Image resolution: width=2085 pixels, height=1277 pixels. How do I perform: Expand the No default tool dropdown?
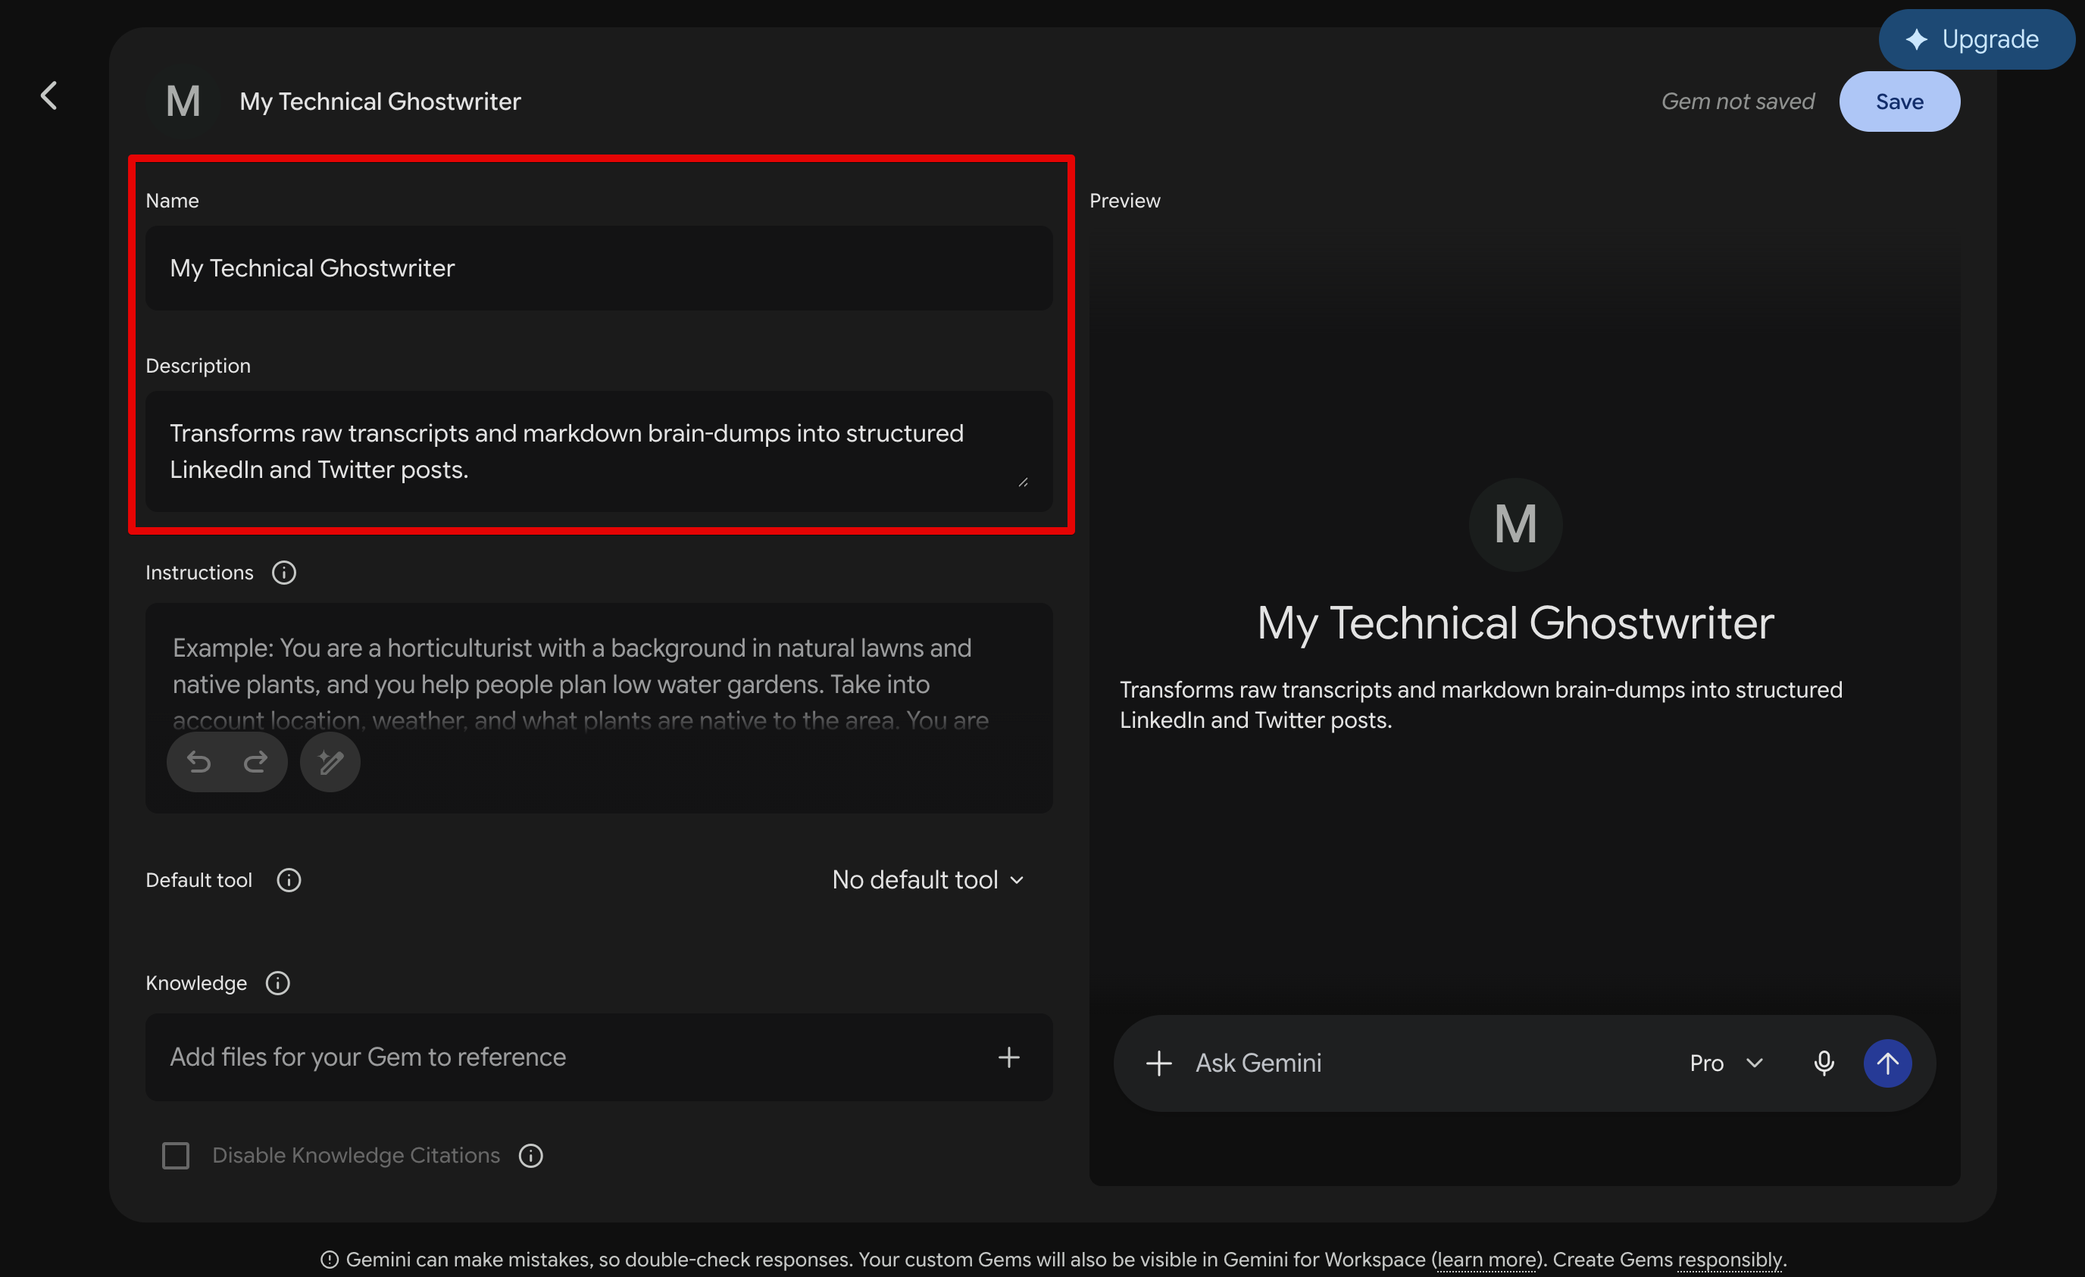tap(928, 879)
